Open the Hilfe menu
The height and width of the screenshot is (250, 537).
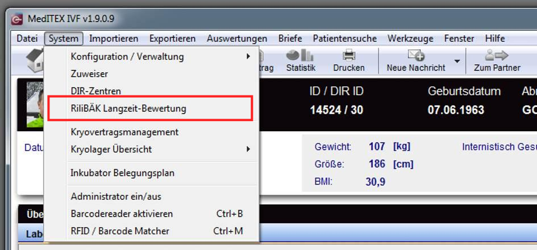coord(495,39)
